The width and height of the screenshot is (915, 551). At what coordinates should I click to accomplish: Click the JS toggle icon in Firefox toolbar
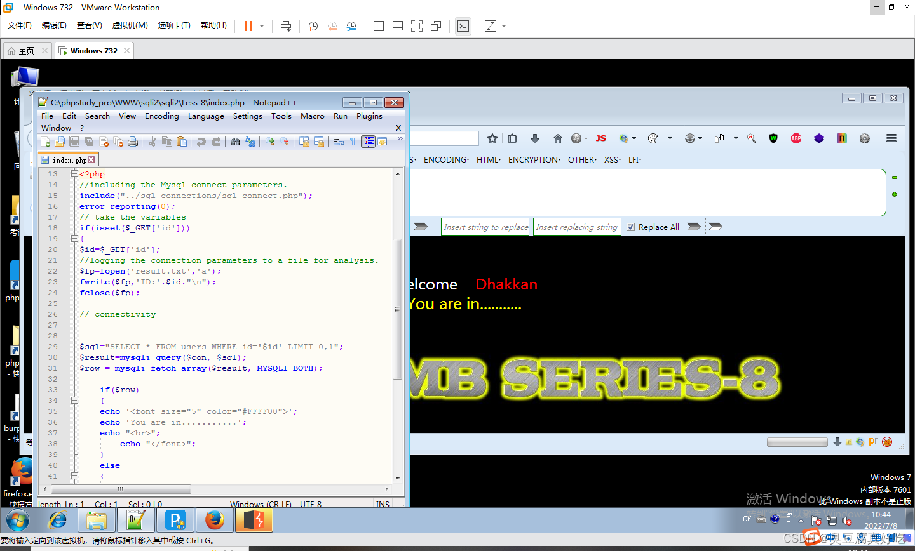tap(601, 138)
